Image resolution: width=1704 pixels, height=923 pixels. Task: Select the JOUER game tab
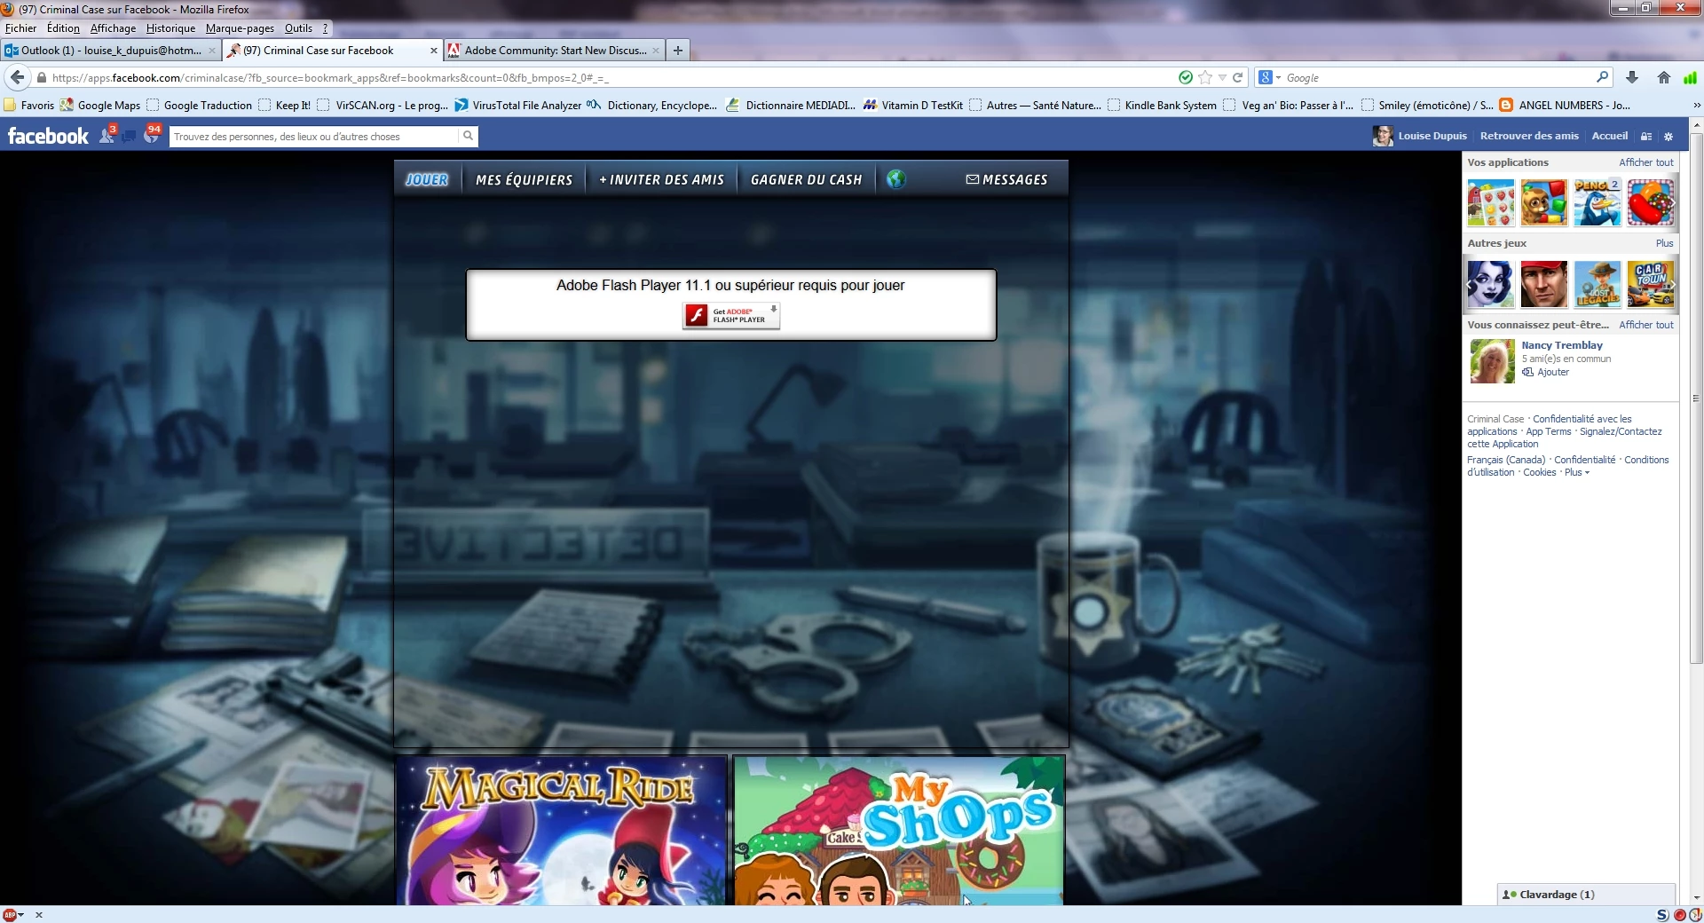(x=427, y=179)
